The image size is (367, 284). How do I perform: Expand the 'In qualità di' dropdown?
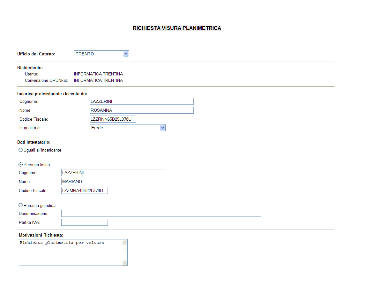tap(127, 128)
